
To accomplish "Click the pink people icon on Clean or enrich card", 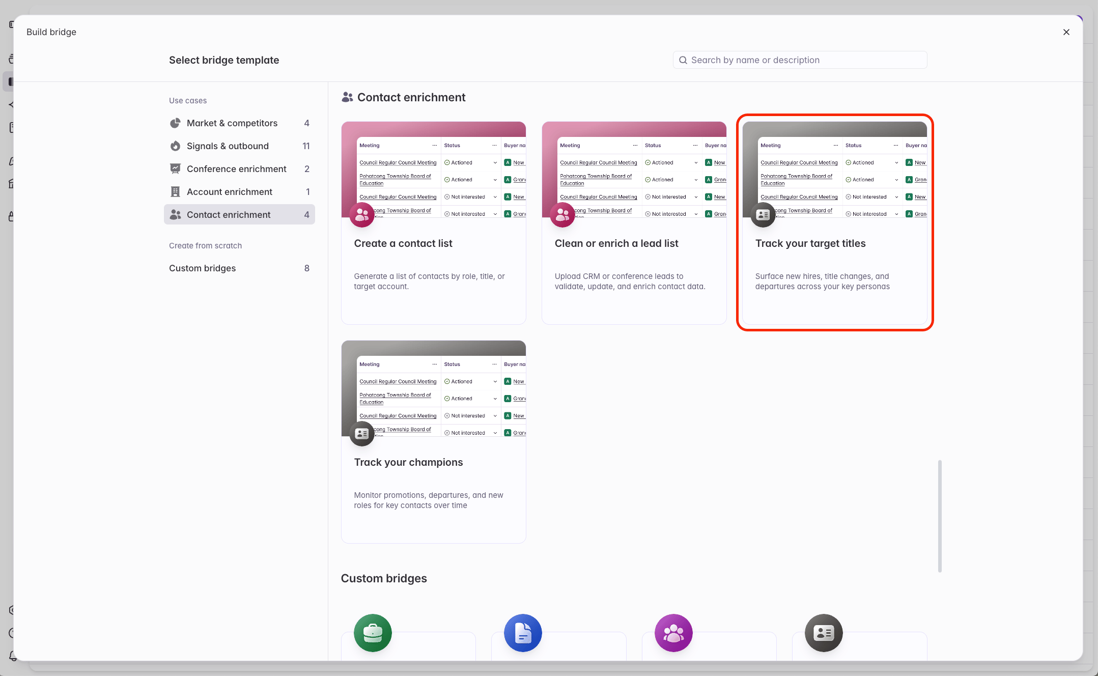I will click(x=562, y=215).
